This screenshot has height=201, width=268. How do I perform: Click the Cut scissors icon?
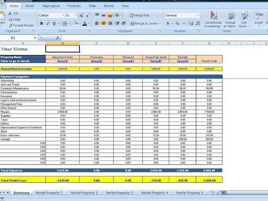click(x=10, y=13)
